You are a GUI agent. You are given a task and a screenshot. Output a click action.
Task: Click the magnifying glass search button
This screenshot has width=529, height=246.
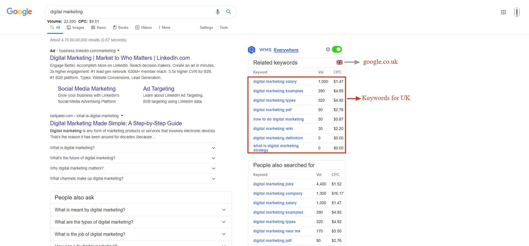click(229, 12)
